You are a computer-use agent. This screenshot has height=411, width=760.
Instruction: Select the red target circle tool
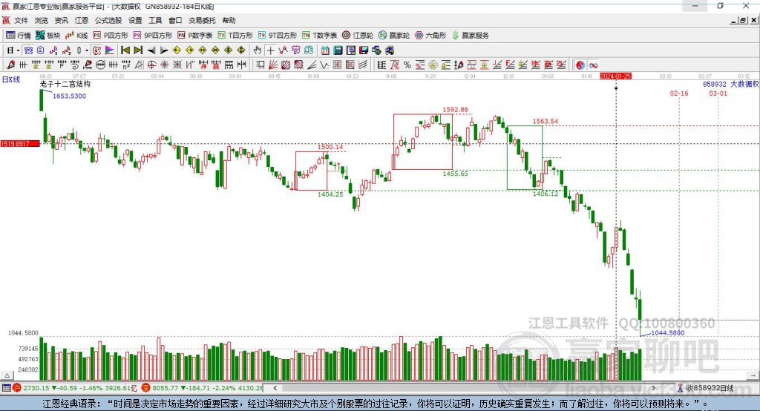point(151,65)
